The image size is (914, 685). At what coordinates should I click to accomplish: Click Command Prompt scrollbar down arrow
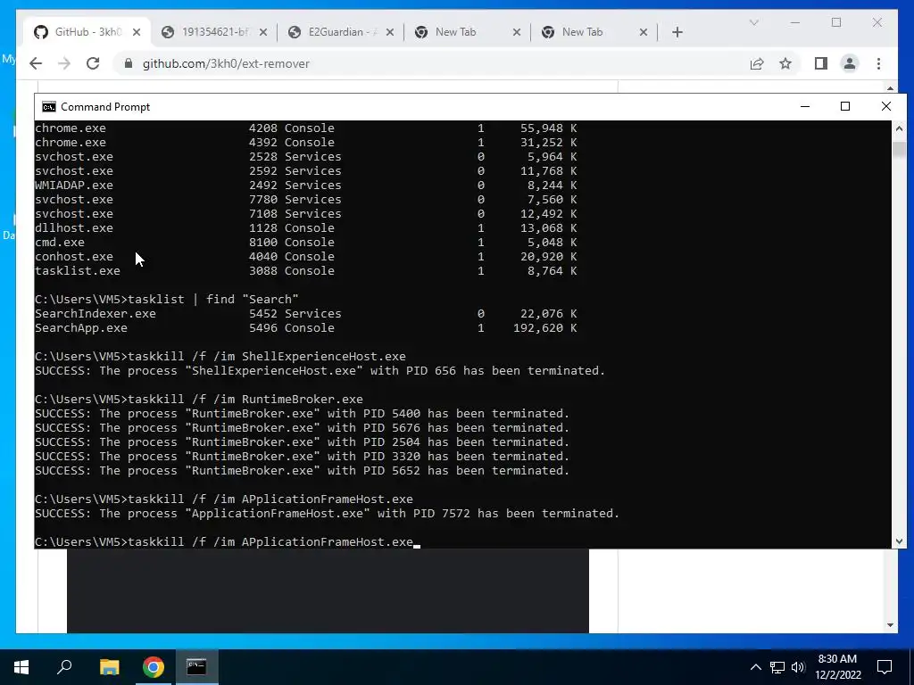(899, 541)
